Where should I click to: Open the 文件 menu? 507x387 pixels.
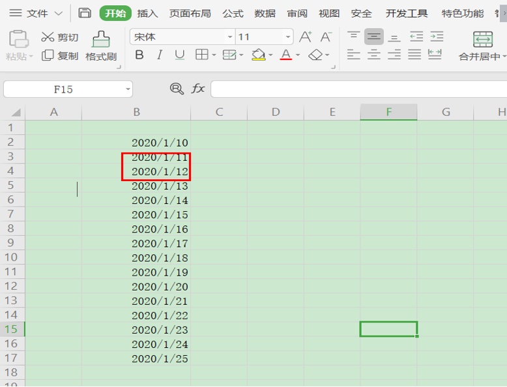tap(37, 13)
